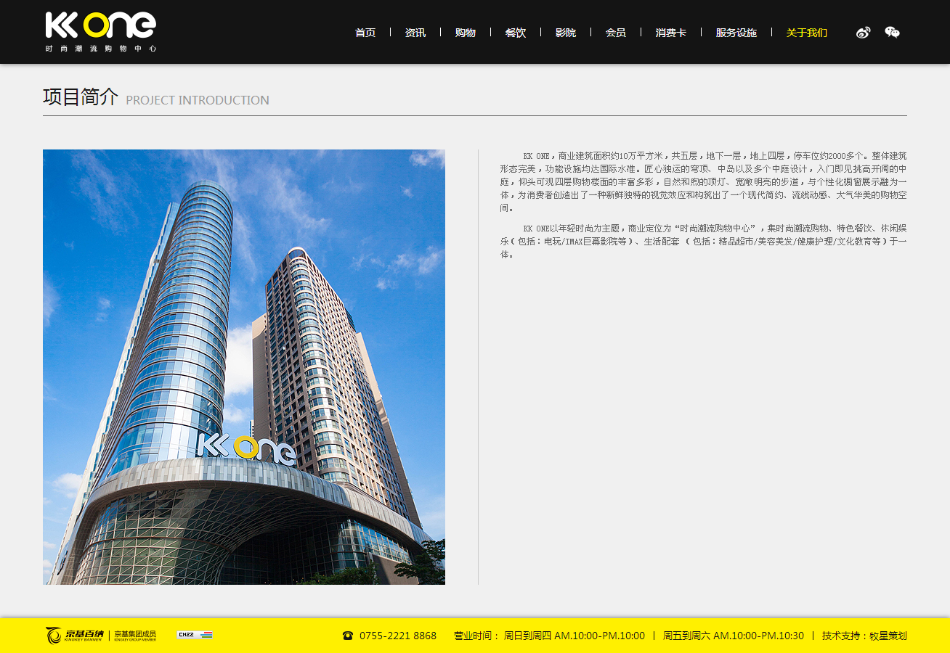Select the highlighted 关于我们 menu item

(805, 32)
